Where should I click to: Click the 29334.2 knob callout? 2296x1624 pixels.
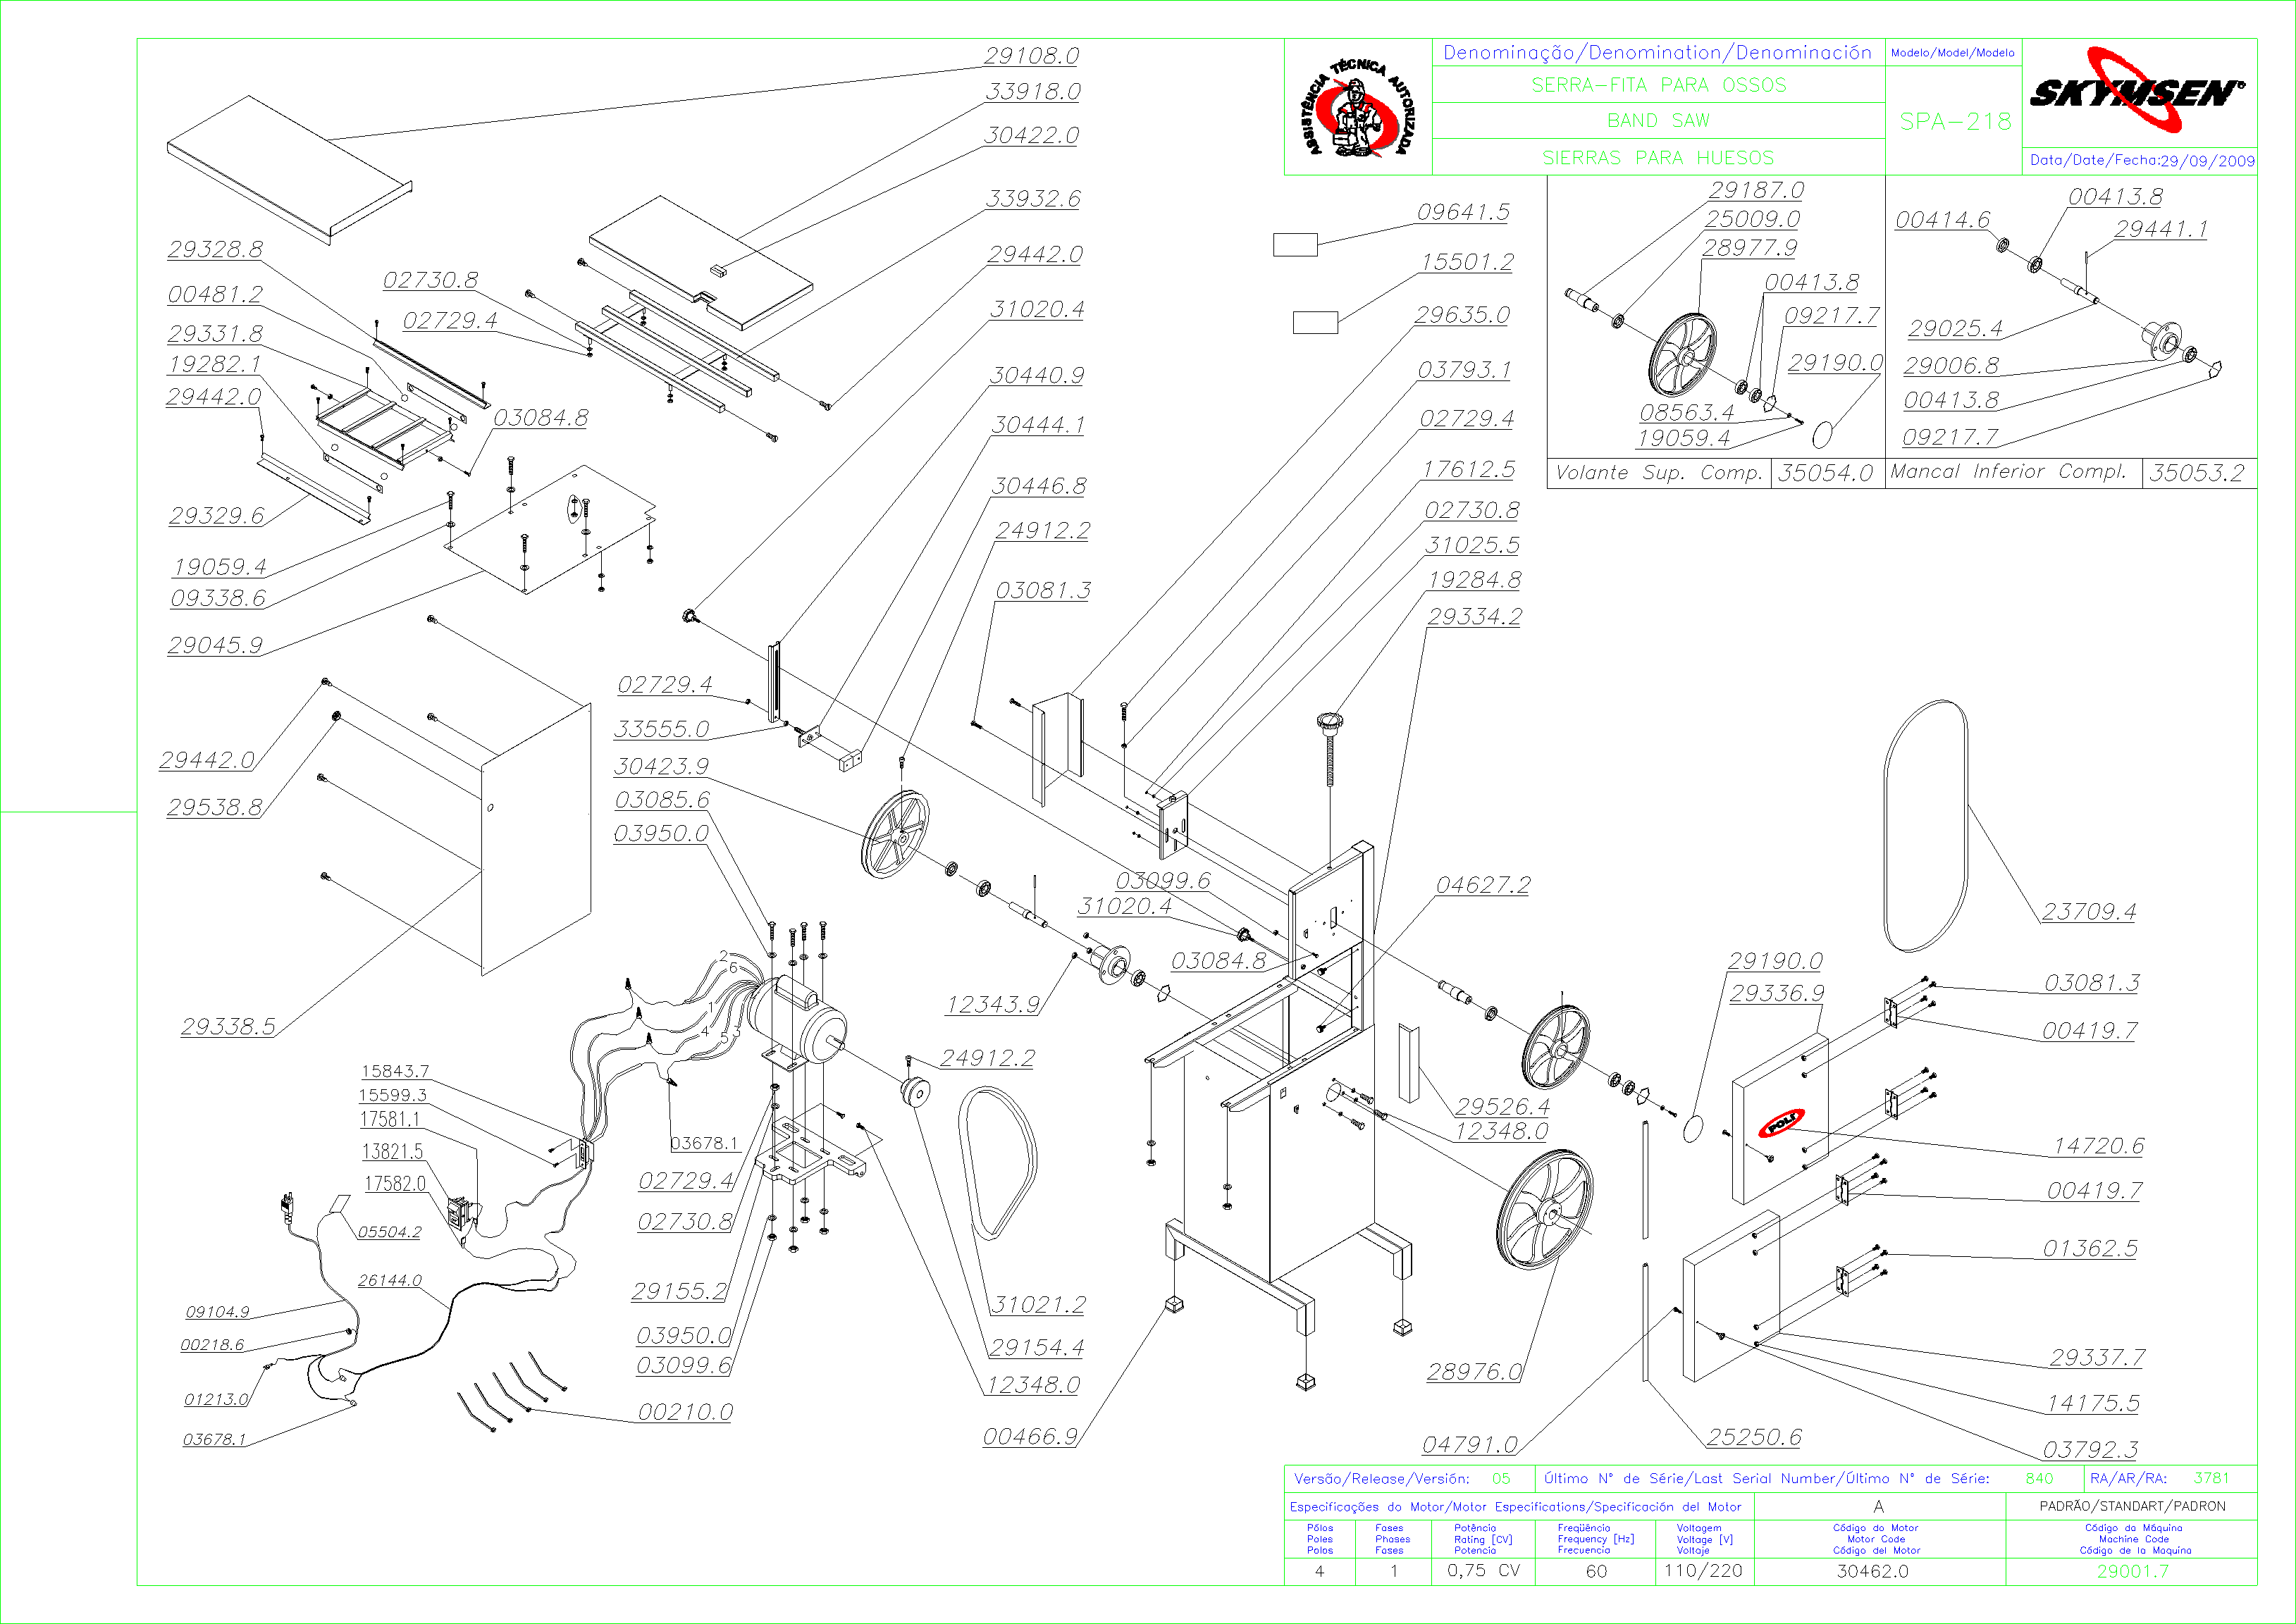click(x=1474, y=616)
